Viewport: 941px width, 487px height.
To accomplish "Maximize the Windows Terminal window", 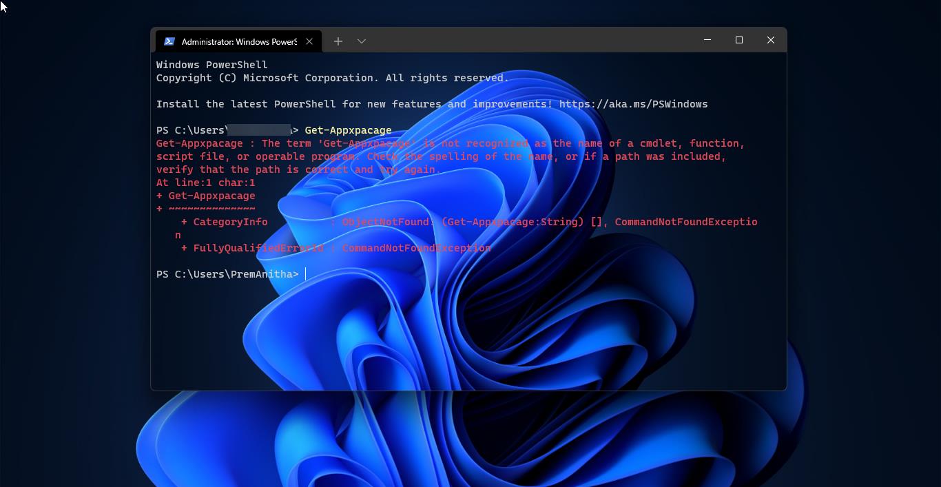I will (739, 40).
